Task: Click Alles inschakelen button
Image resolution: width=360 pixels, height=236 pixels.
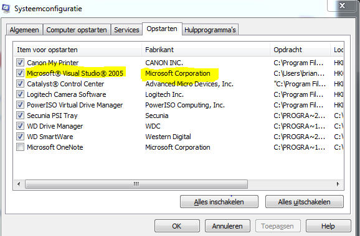Action: click(219, 202)
